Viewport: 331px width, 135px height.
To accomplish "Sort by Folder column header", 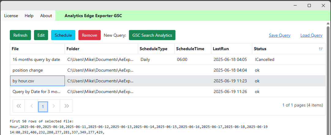I will [x=101, y=49].
